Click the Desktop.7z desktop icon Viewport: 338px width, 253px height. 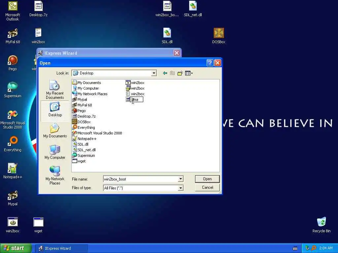pos(38,9)
